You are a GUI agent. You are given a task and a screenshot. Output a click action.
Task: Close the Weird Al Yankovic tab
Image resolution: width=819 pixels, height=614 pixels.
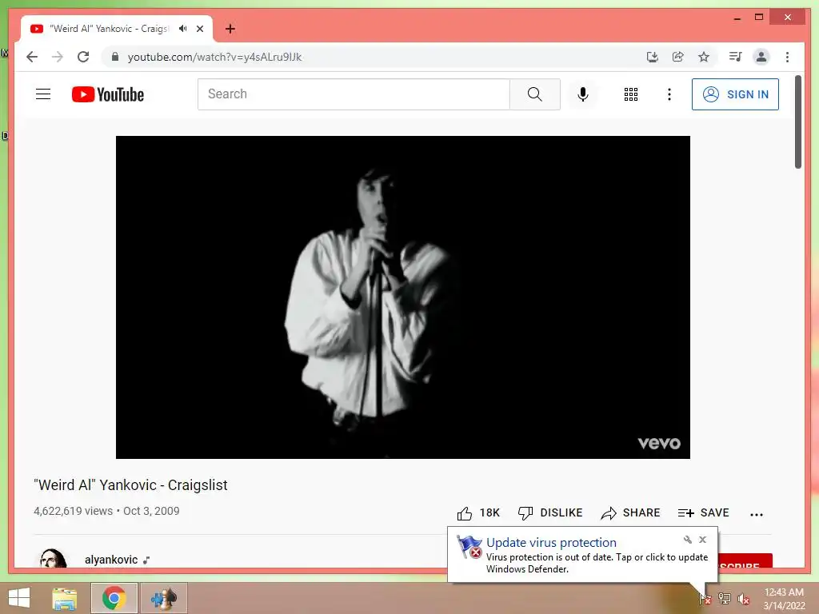pyautogui.click(x=199, y=29)
